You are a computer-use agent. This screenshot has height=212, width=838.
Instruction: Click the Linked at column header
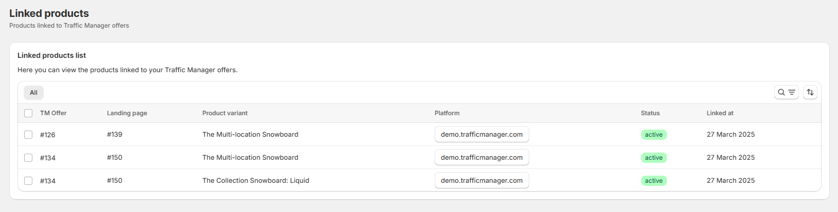(x=720, y=113)
